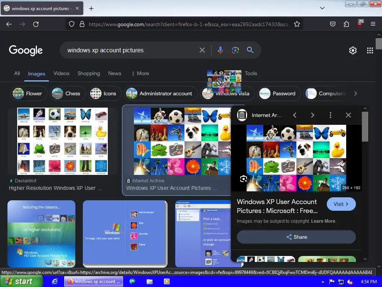Screen dimensions: 382x287
Task: Go back to the previous page
Action: 9,24
